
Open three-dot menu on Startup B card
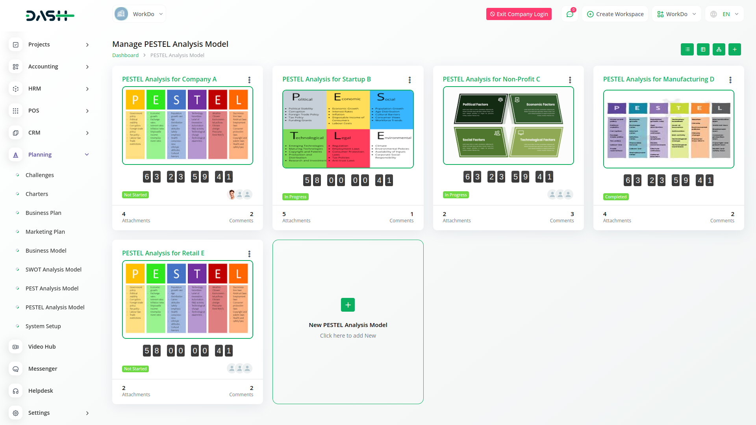[x=409, y=80]
